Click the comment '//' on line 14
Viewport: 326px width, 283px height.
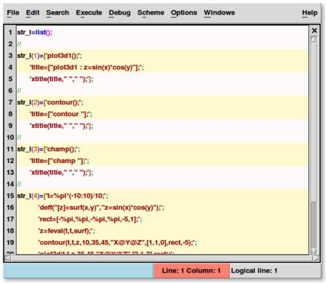pos(19,184)
